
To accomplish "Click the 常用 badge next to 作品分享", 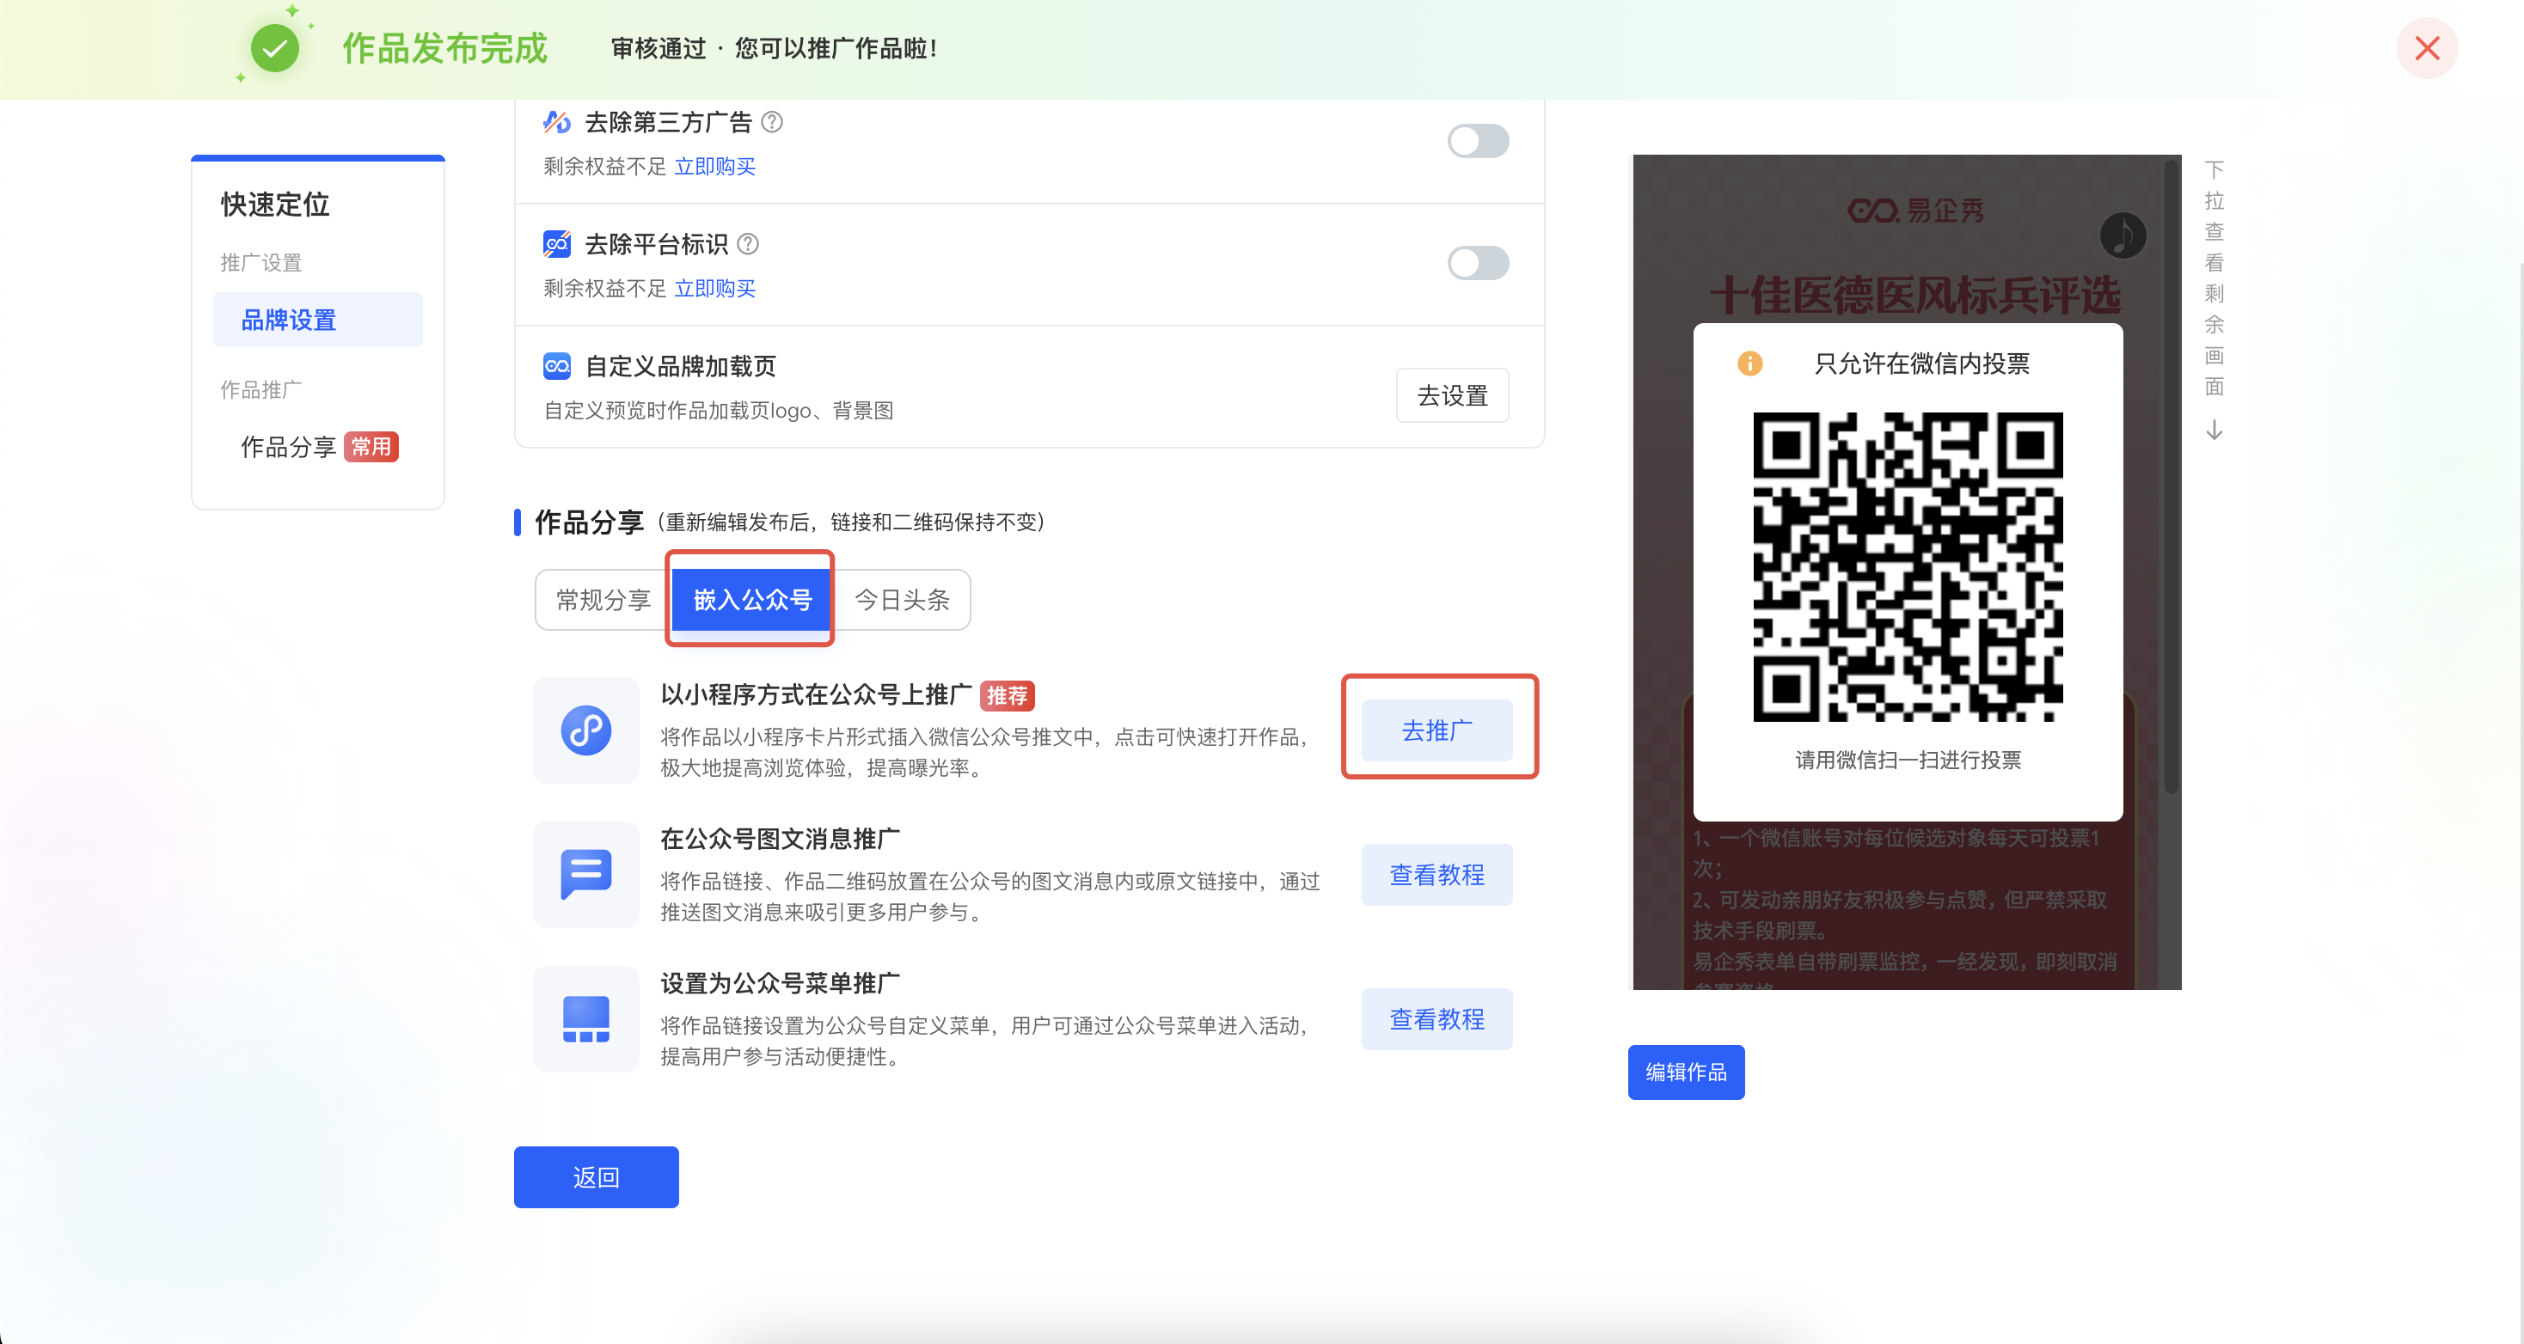I will [x=371, y=447].
